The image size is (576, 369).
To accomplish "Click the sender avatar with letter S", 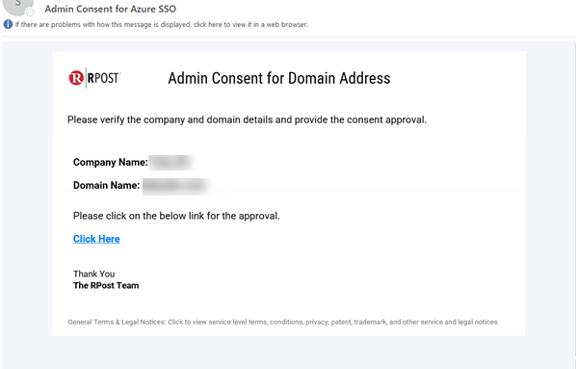I will click(17, 6).
